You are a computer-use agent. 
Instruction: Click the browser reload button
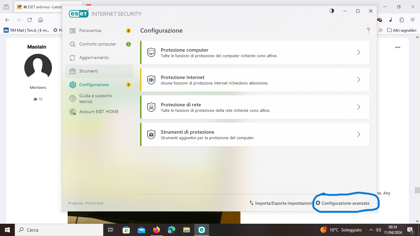[30, 20]
